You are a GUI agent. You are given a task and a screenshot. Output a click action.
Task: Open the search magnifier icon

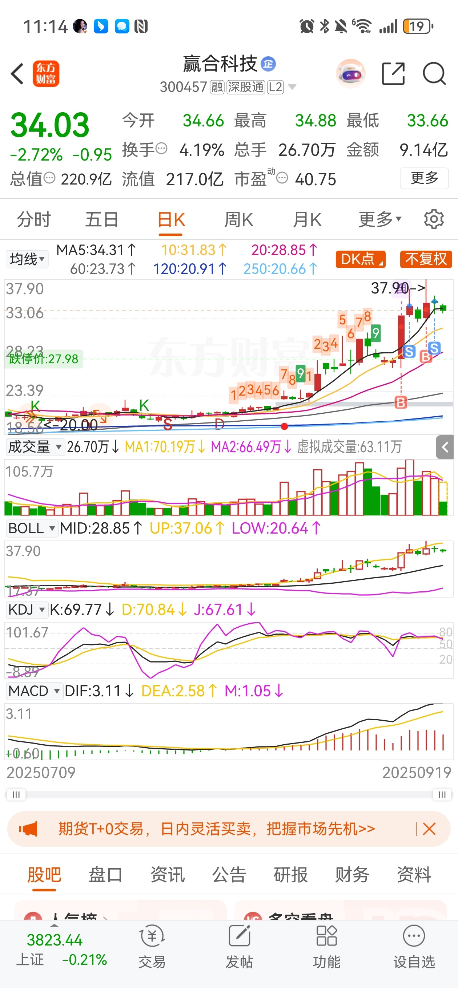[x=434, y=73]
